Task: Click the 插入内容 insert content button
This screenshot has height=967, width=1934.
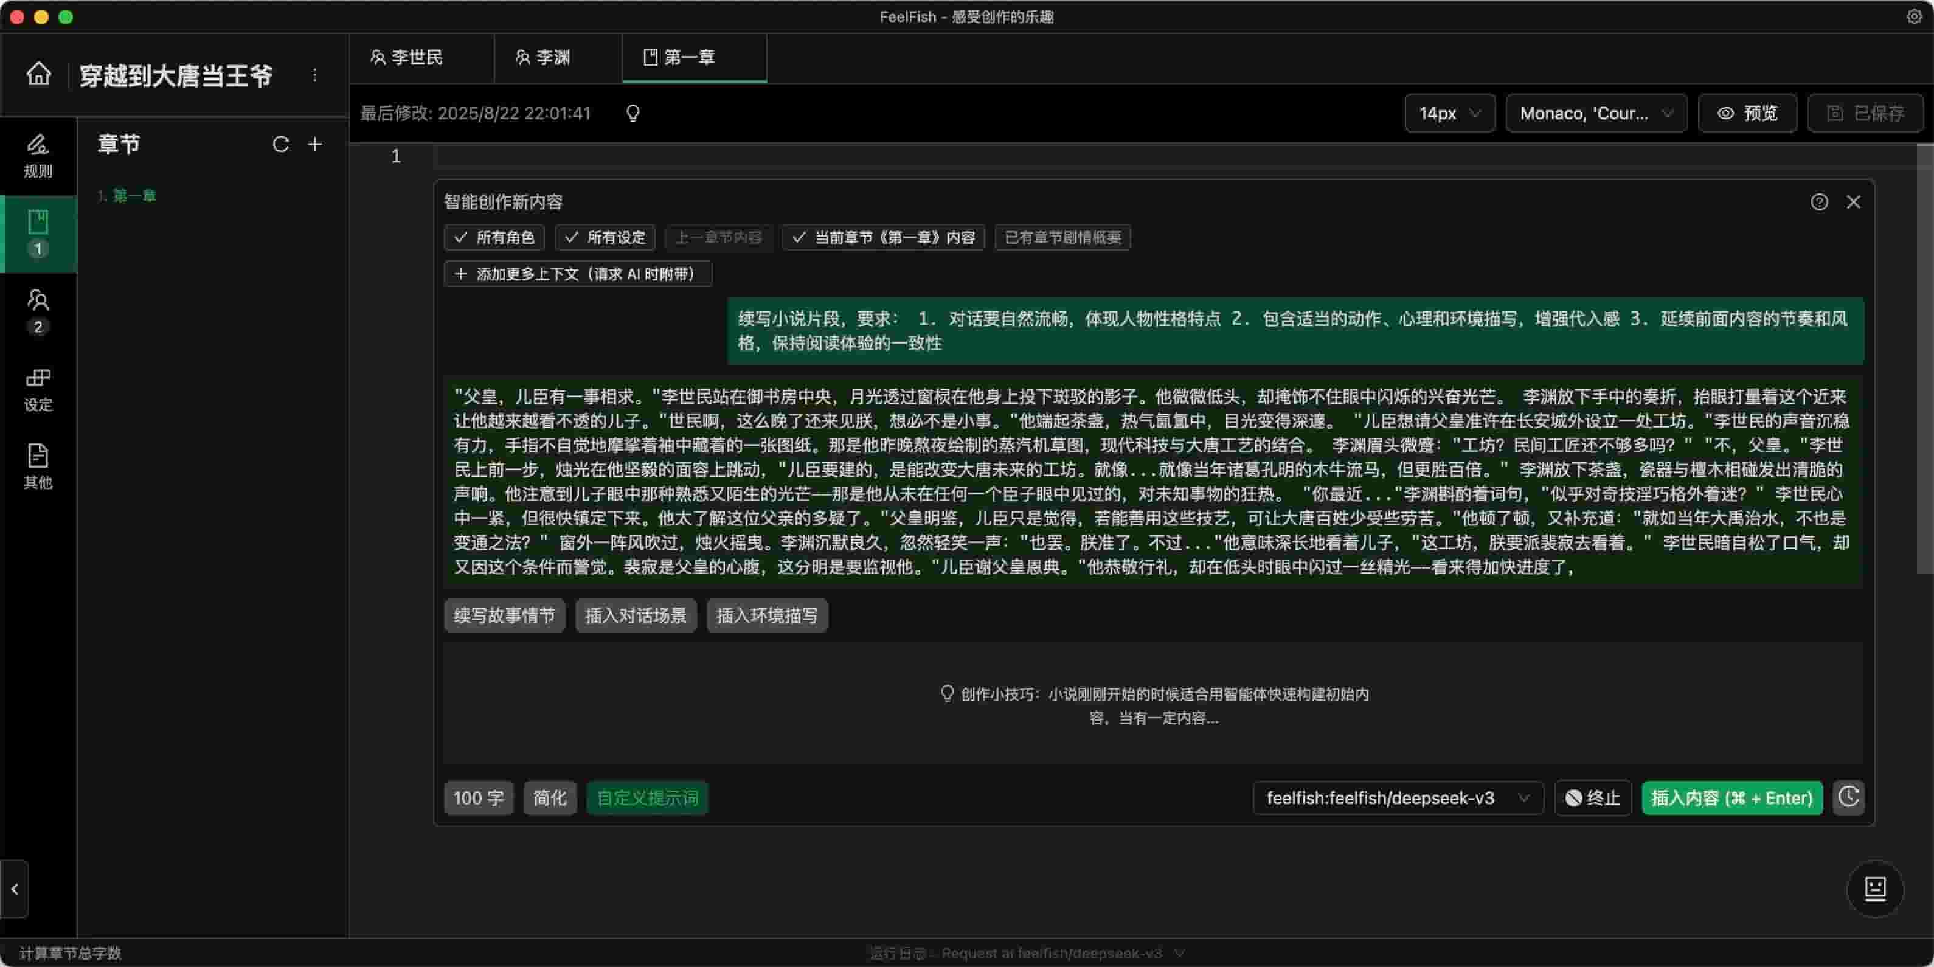Action: point(1731,798)
